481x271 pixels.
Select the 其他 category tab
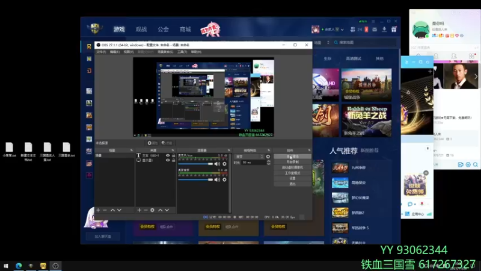[379, 58]
